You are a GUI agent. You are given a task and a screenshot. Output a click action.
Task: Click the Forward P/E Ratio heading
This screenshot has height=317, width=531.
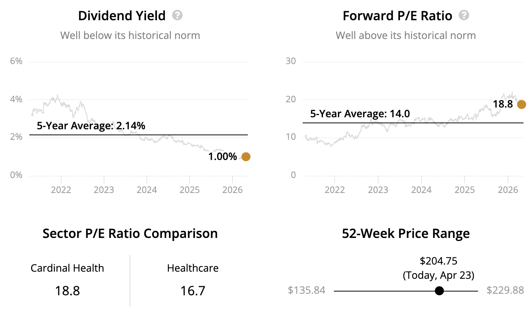pyautogui.click(x=397, y=16)
